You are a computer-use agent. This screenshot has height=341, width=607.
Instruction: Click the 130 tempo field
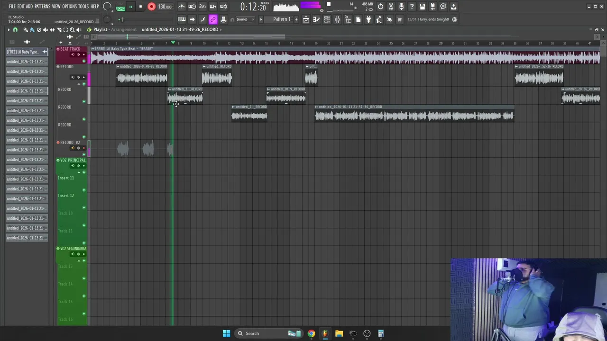(x=165, y=7)
